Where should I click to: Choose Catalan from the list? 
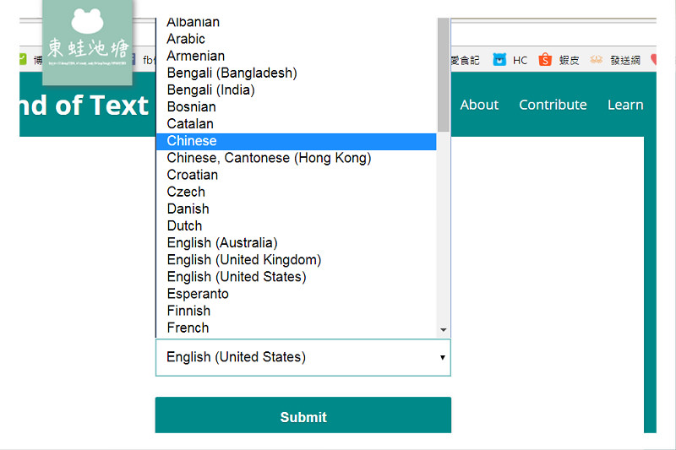[297, 124]
